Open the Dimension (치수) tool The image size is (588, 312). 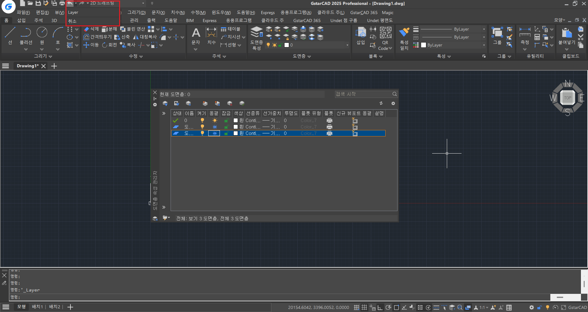click(x=211, y=36)
